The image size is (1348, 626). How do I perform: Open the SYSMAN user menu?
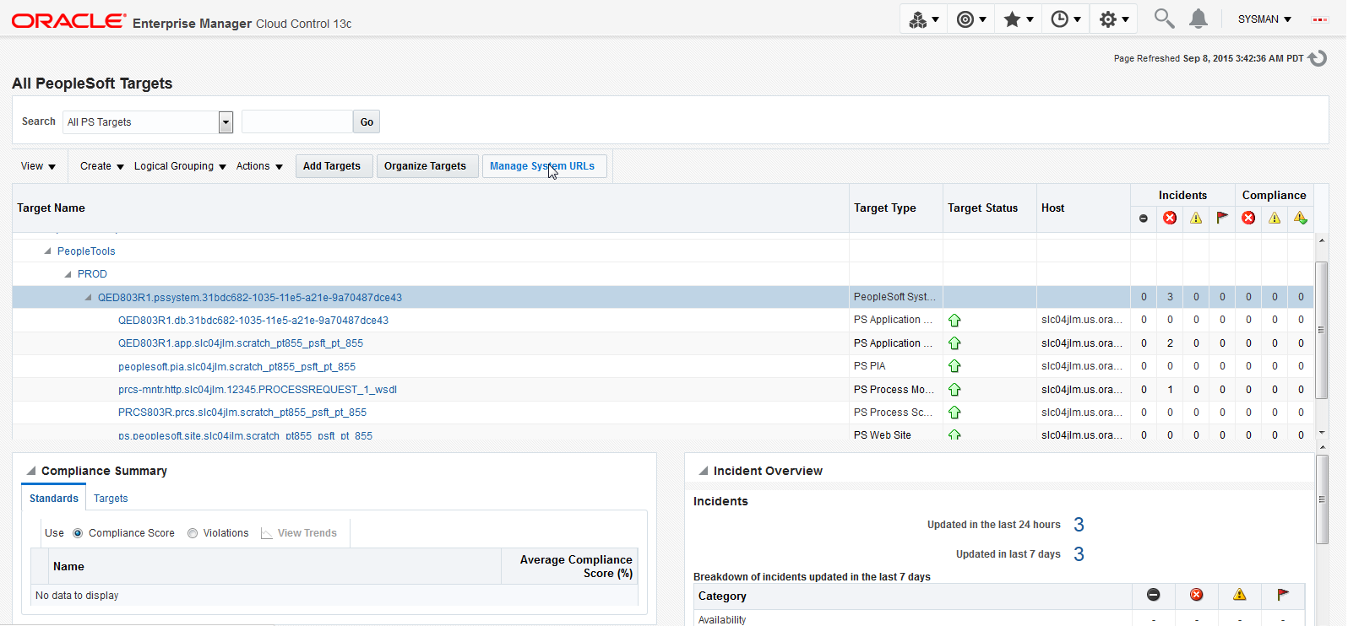(1264, 19)
